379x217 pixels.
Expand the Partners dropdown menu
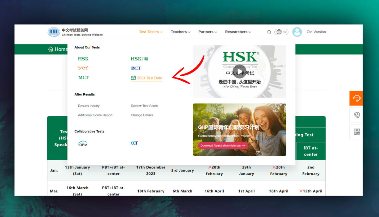(208, 32)
